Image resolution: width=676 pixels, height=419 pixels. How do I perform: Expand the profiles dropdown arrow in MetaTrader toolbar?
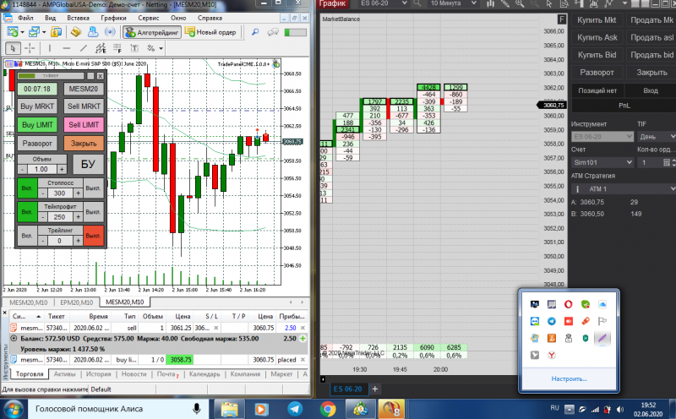(44, 32)
